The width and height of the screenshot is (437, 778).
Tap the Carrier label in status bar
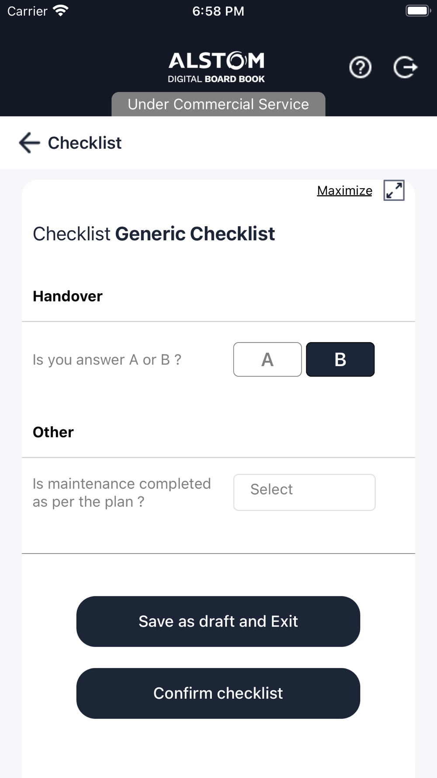point(27,11)
